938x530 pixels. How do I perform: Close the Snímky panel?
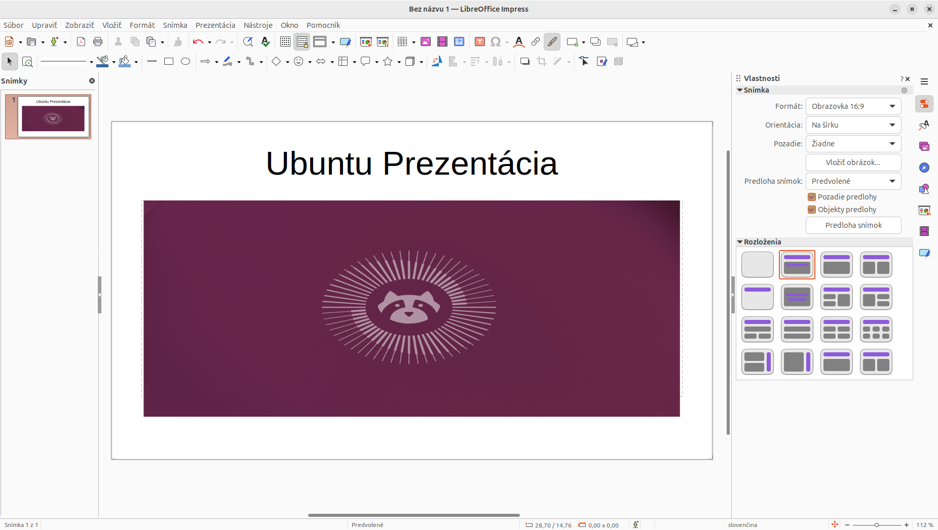(92, 80)
